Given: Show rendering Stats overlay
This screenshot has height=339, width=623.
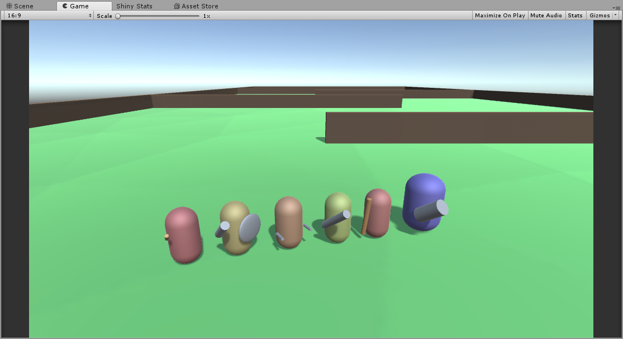Looking at the screenshot, I should tap(575, 15).
